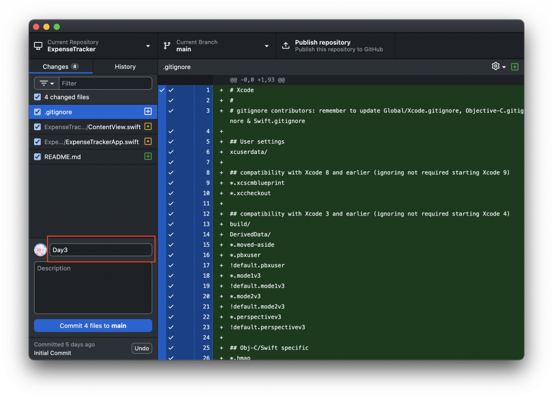
Task: Click the repository monitor icon
Action: (x=38, y=46)
